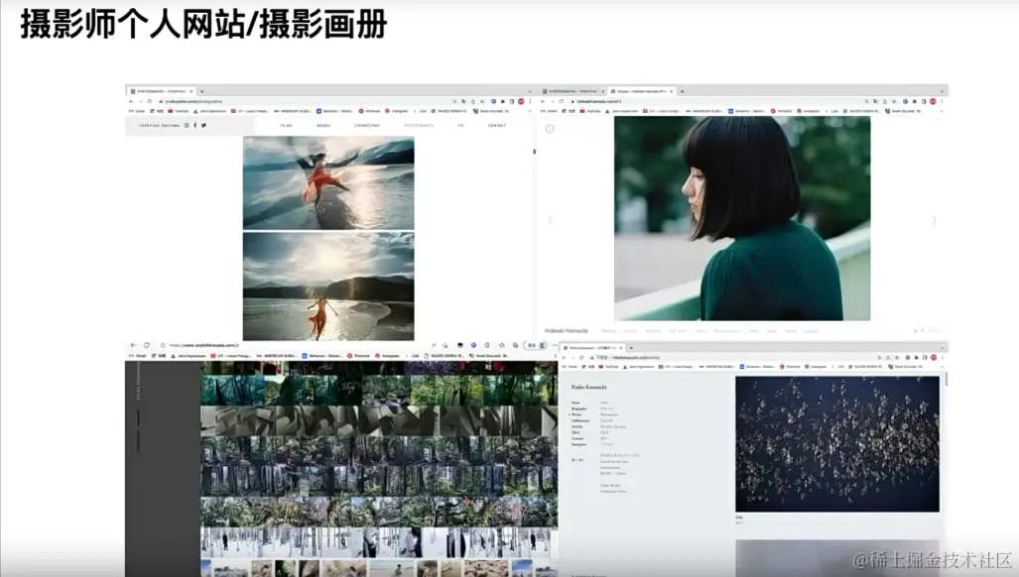The image size is (1019, 577).
Task: Click green forest thumbnail strip
Action: 379,391
